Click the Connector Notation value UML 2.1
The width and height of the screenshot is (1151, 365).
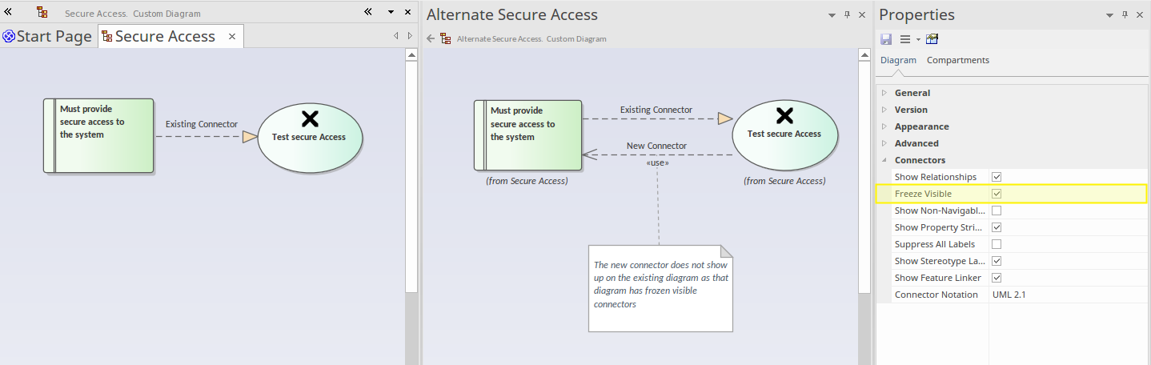pyautogui.click(x=1009, y=295)
